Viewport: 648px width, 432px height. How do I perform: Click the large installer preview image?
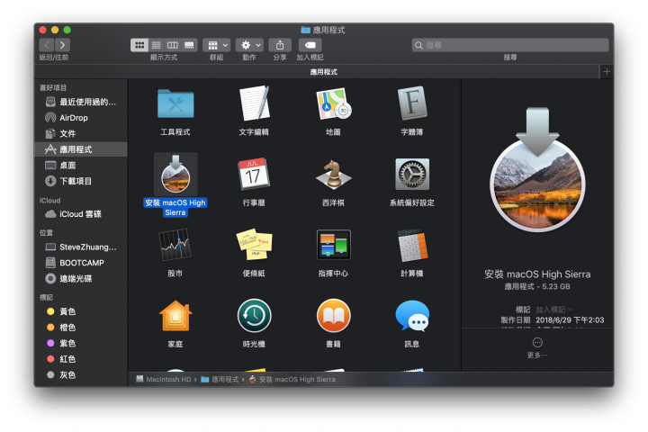[537, 169]
